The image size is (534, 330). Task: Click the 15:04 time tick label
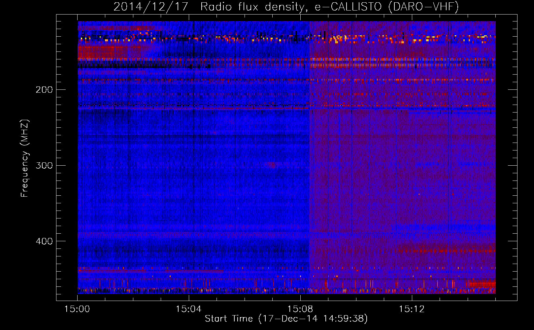[x=188, y=309]
